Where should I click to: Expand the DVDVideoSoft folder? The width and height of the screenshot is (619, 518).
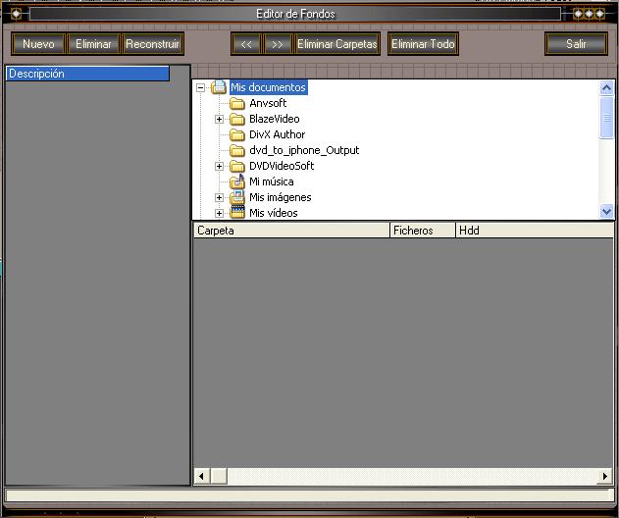click(219, 166)
